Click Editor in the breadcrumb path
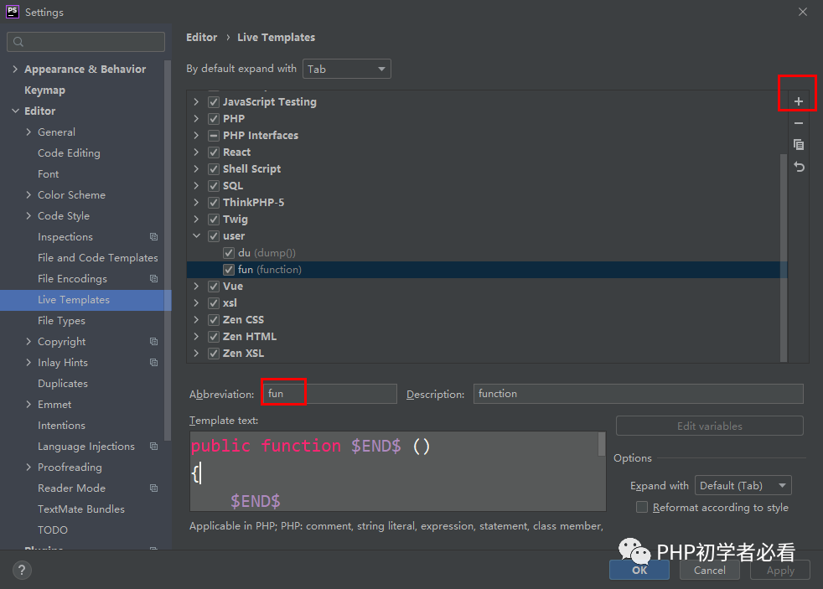This screenshot has height=589, width=823. 201,37
